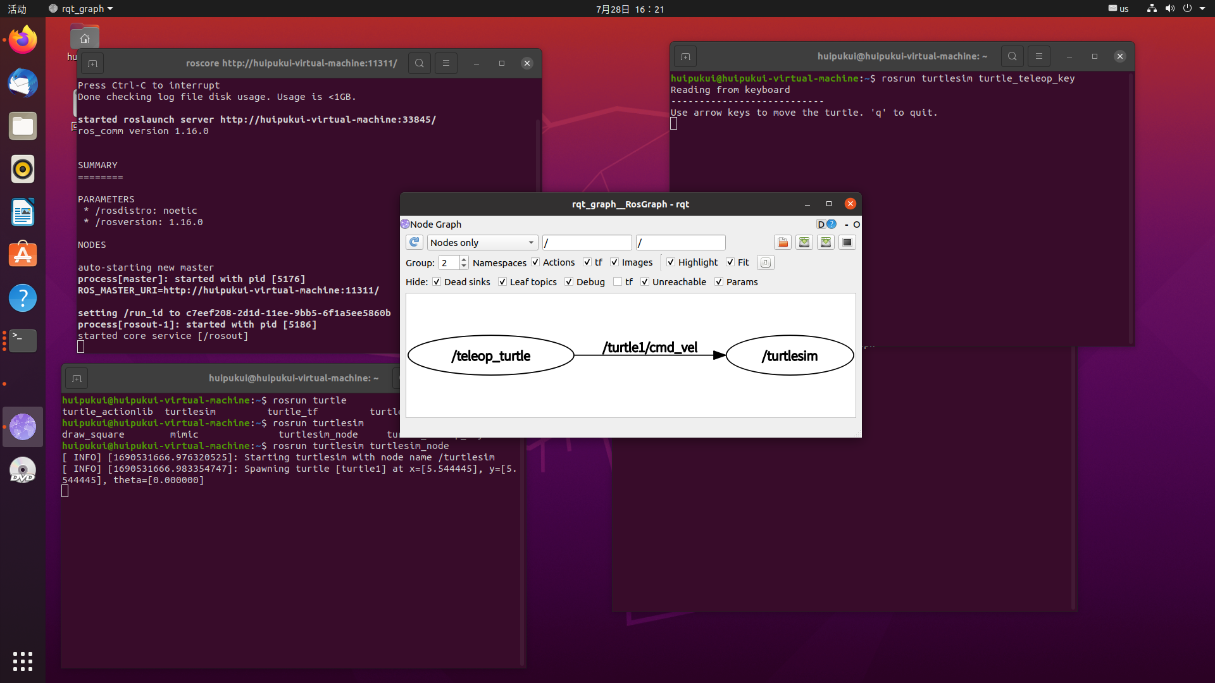This screenshot has height=683, width=1215.
Task: Open hamburger menu of roscore terminal
Action: pyautogui.click(x=446, y=63)
